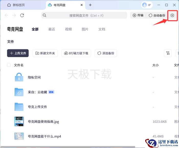Open the user avatar menu
The height and width of the screenshot is (148, 179).
point(144,5)
